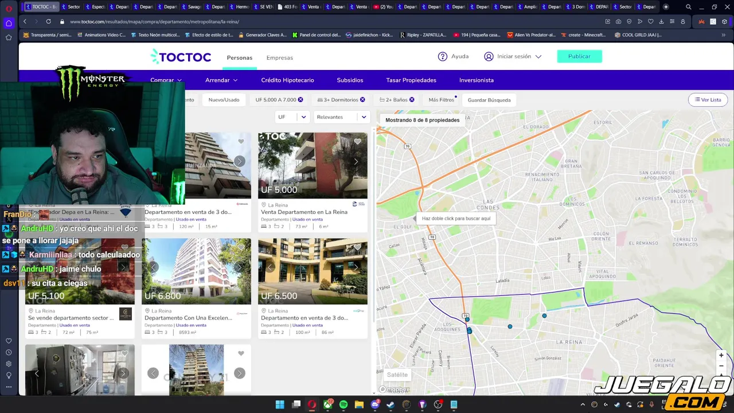Open the Ayuda help icon

point(443,56)
